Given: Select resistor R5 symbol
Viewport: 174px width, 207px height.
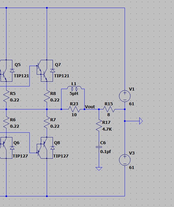Looking at the screenshot, I should pyautogui.click(x=6, y=96).
